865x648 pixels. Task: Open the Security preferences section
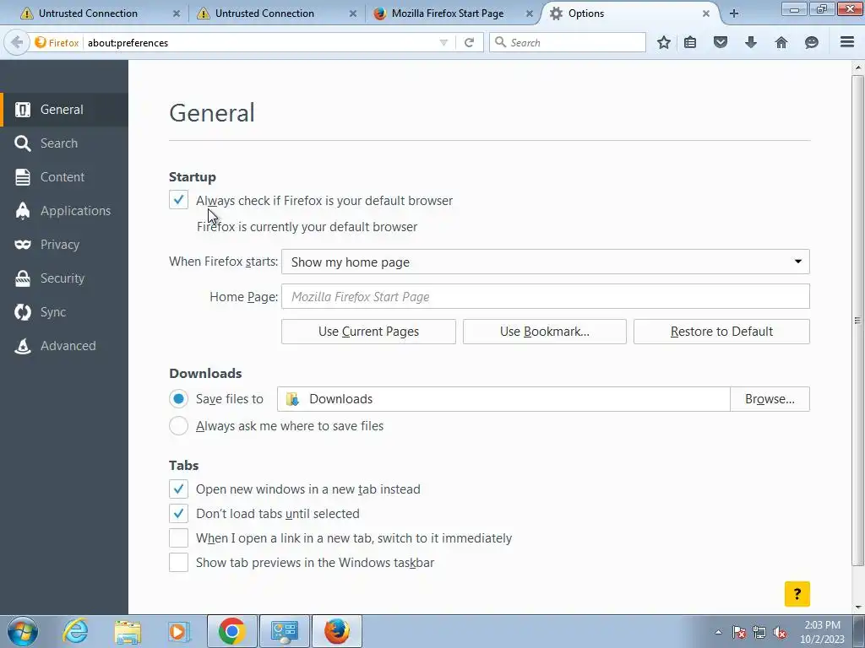pos(64,278)
